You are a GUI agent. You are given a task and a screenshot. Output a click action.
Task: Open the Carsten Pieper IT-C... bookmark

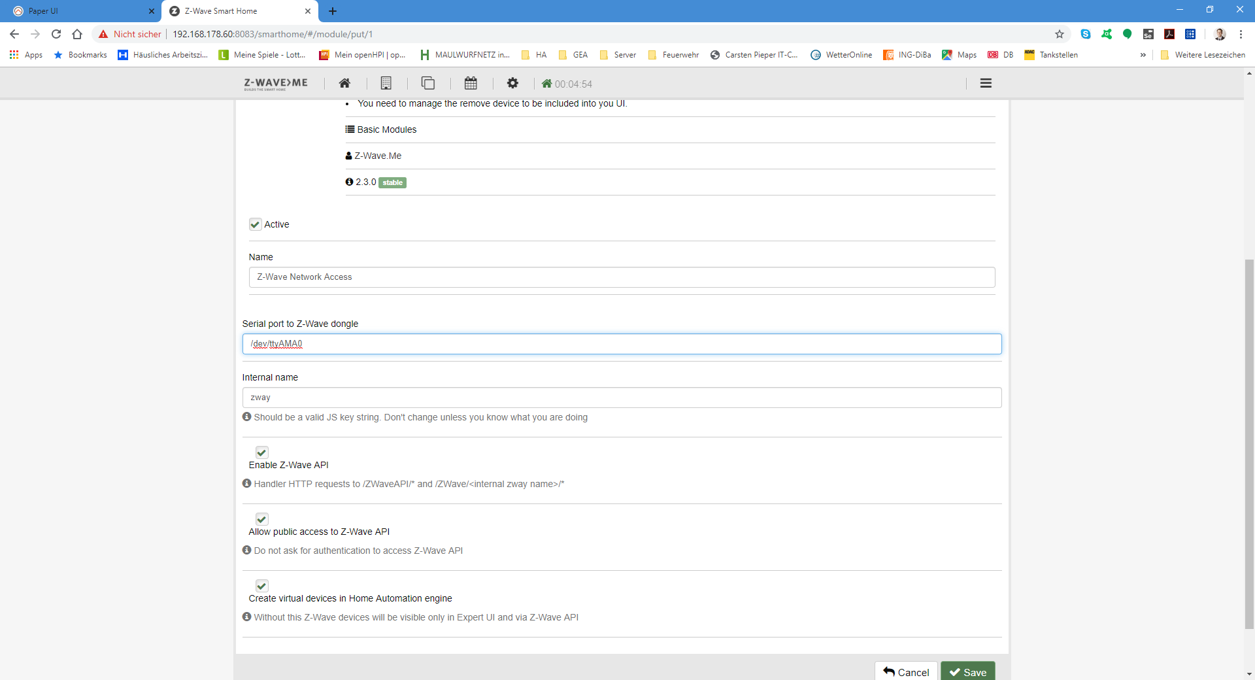754,55
